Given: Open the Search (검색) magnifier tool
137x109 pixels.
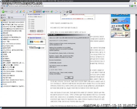Looking at the screenshot, I should tap(29, 12).
